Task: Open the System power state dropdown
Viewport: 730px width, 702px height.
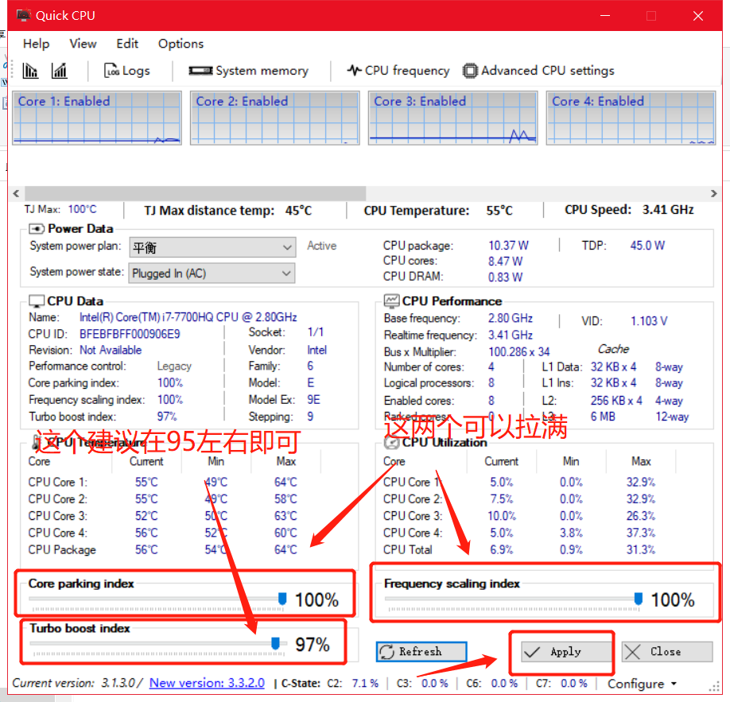Action: pos(212,273)
